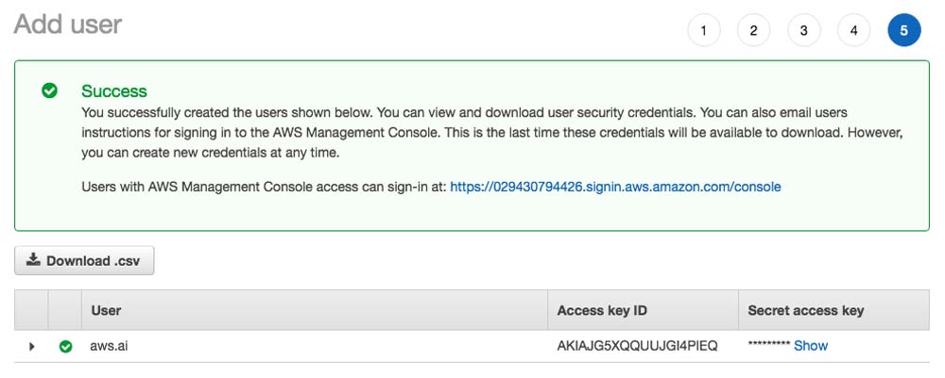
Task: Click the masked secret key asterisks
Action: (768, 346)
